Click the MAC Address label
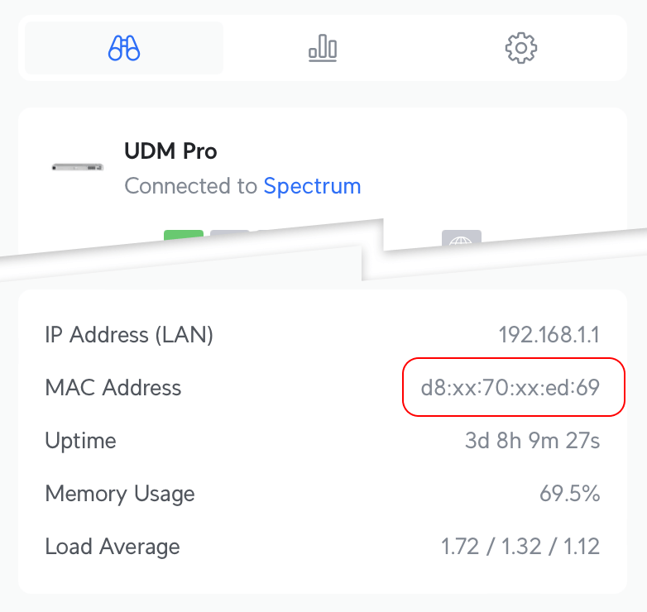Image resolution: width=647 pixels, height=612 pixels. pos(113,388)
